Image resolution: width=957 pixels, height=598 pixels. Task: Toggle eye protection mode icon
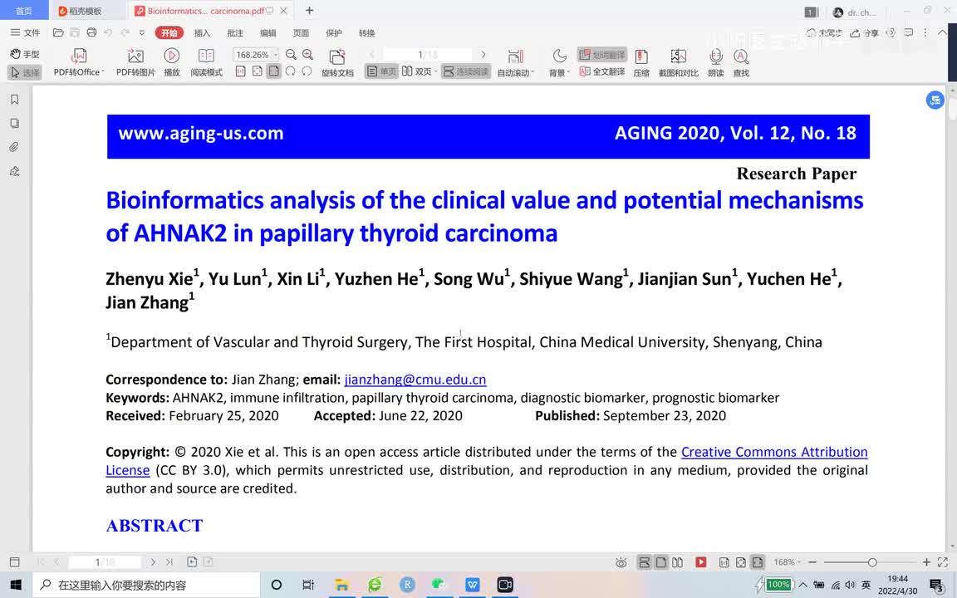click(621, 562)
